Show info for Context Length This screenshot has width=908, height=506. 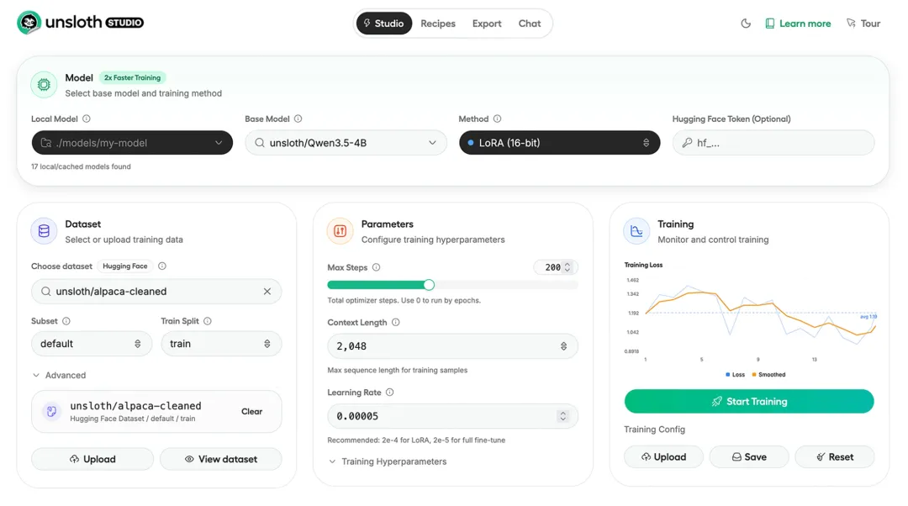click(x=396, y=323)
